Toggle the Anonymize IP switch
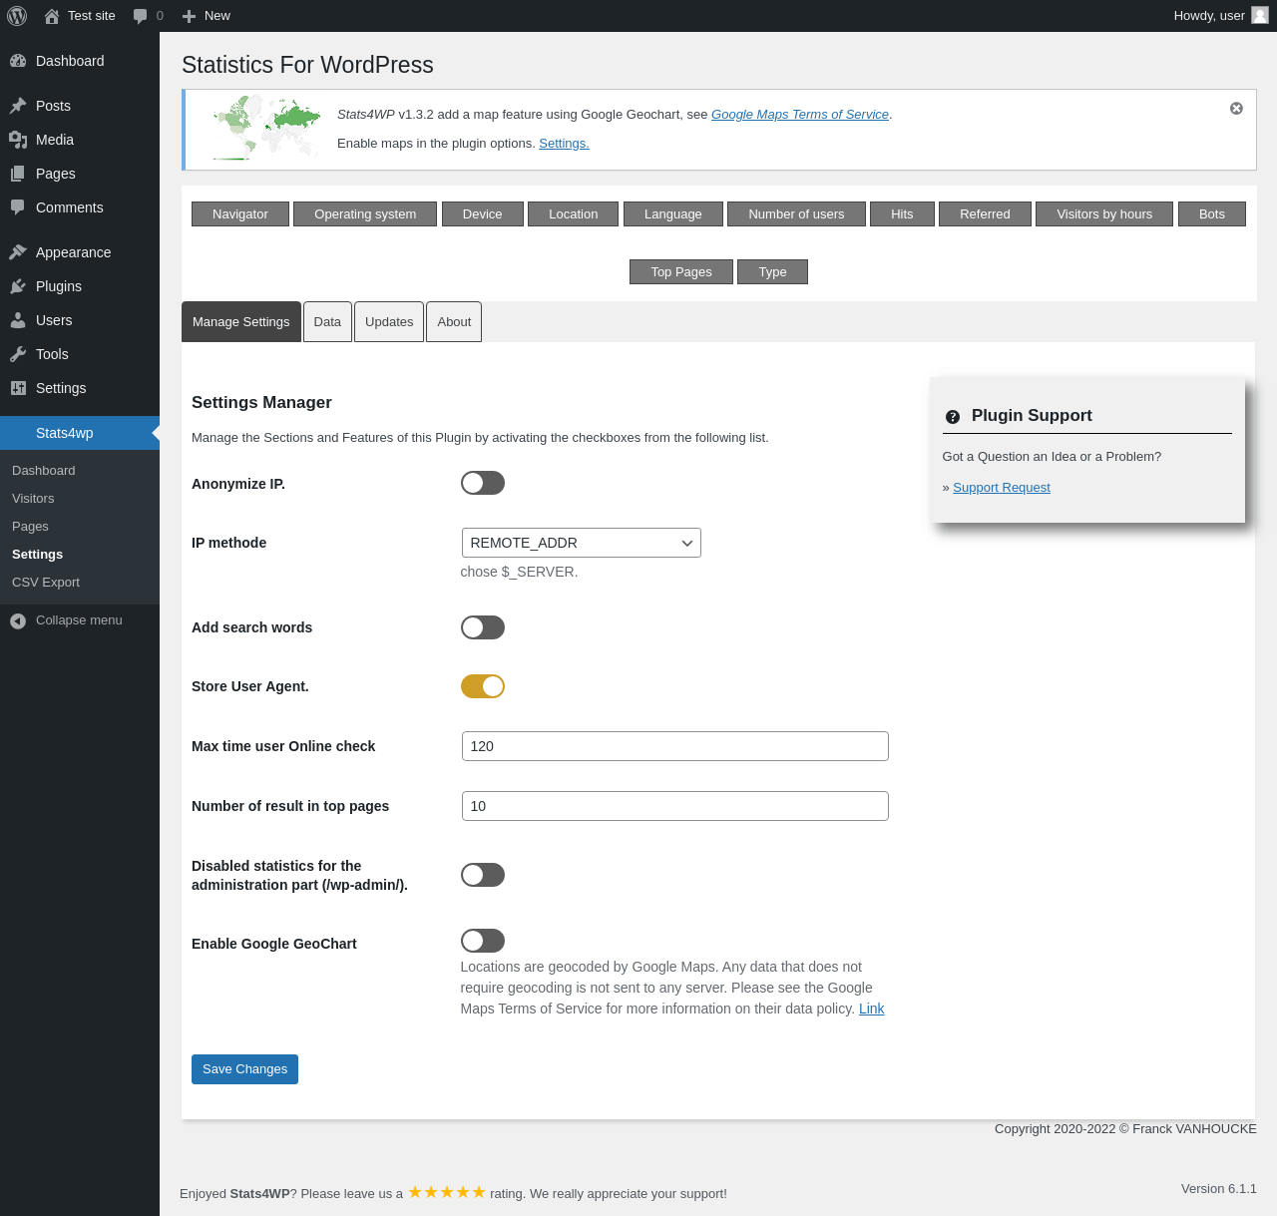 pos(483,483)
